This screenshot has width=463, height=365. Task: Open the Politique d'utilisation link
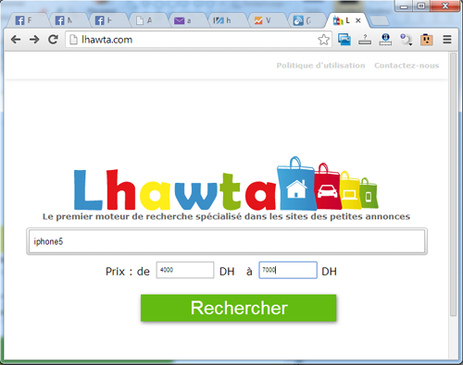(x=320, y=66)
